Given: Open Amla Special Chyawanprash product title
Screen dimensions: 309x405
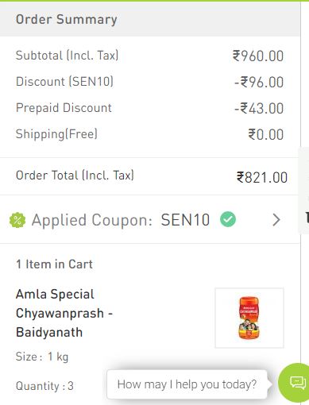Looking at the screenshot, I should point(64,313).
